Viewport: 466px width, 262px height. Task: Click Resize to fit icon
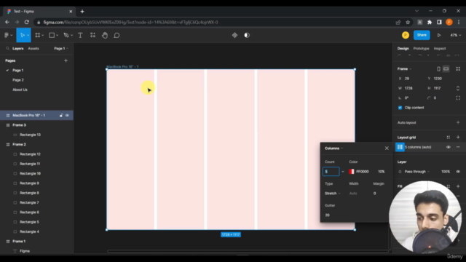[458, 69]
